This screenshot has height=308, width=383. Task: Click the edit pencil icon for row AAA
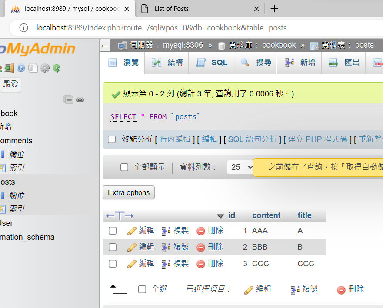click(132, 231)
